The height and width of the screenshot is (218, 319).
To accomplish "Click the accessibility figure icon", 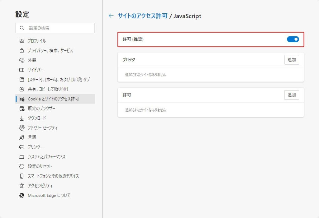I will click(21, 186).
